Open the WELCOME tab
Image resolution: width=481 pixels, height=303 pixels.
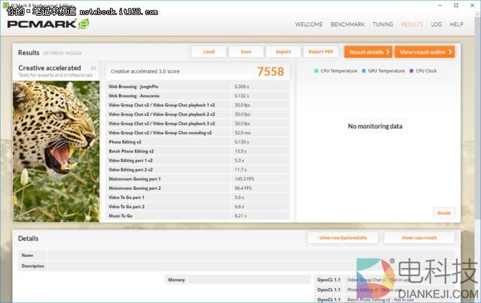coord(309,24)
